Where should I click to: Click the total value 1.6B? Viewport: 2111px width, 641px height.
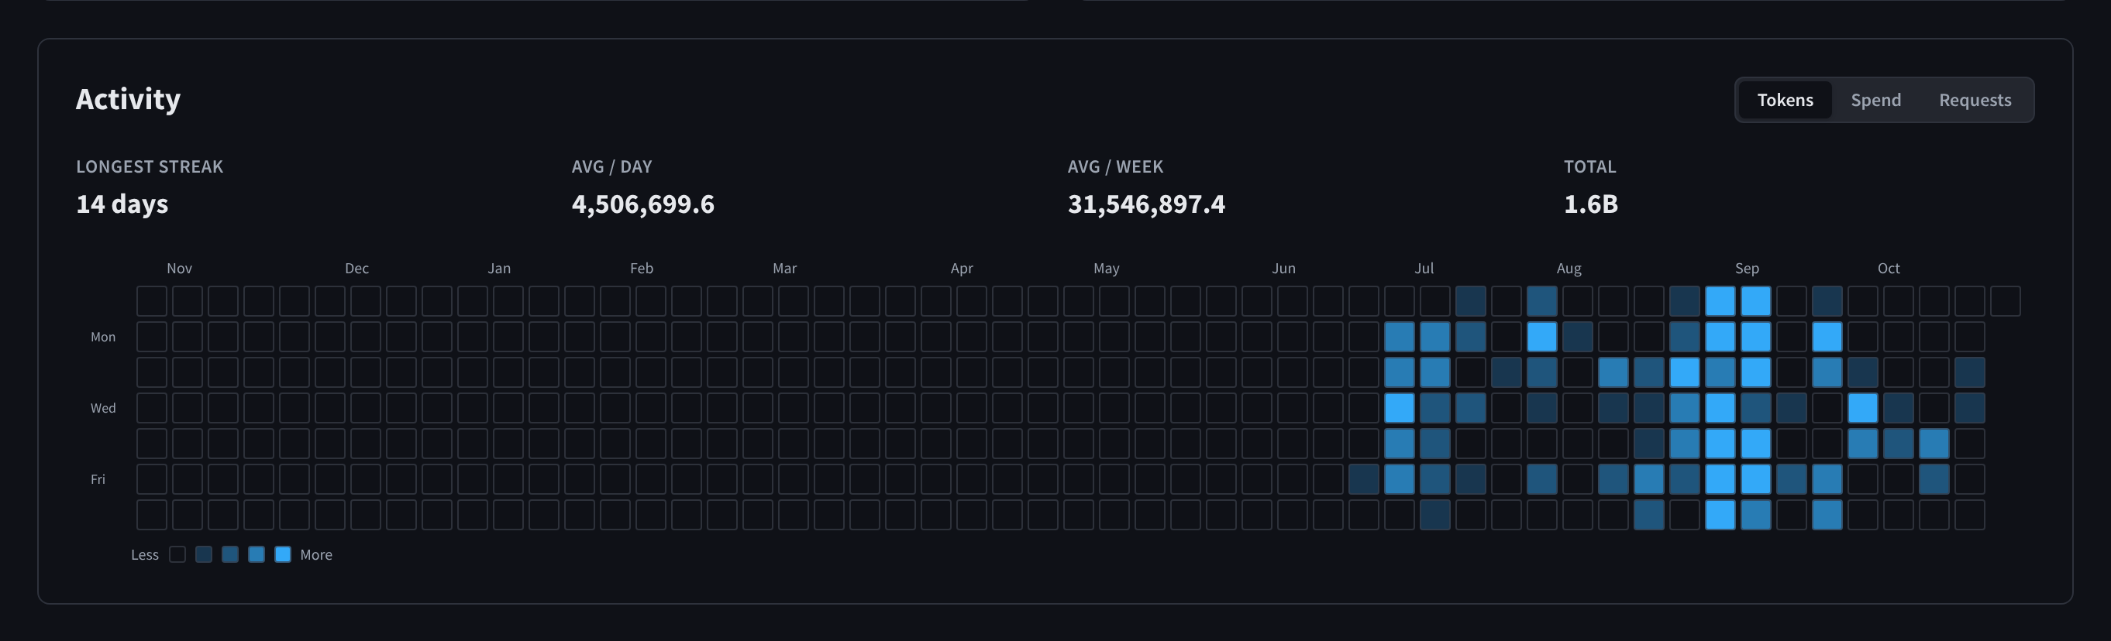[1591, 204]
